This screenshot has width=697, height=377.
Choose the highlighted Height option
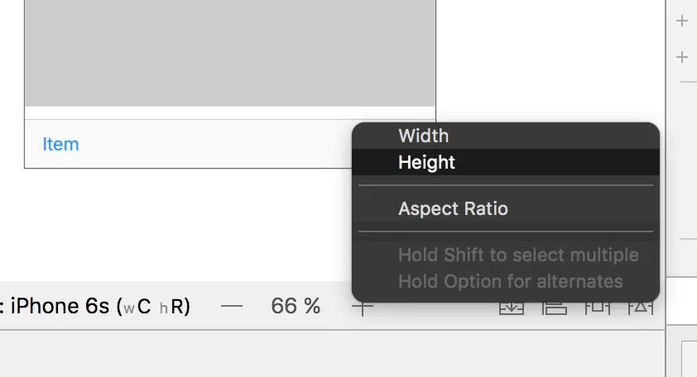point(426,163)
